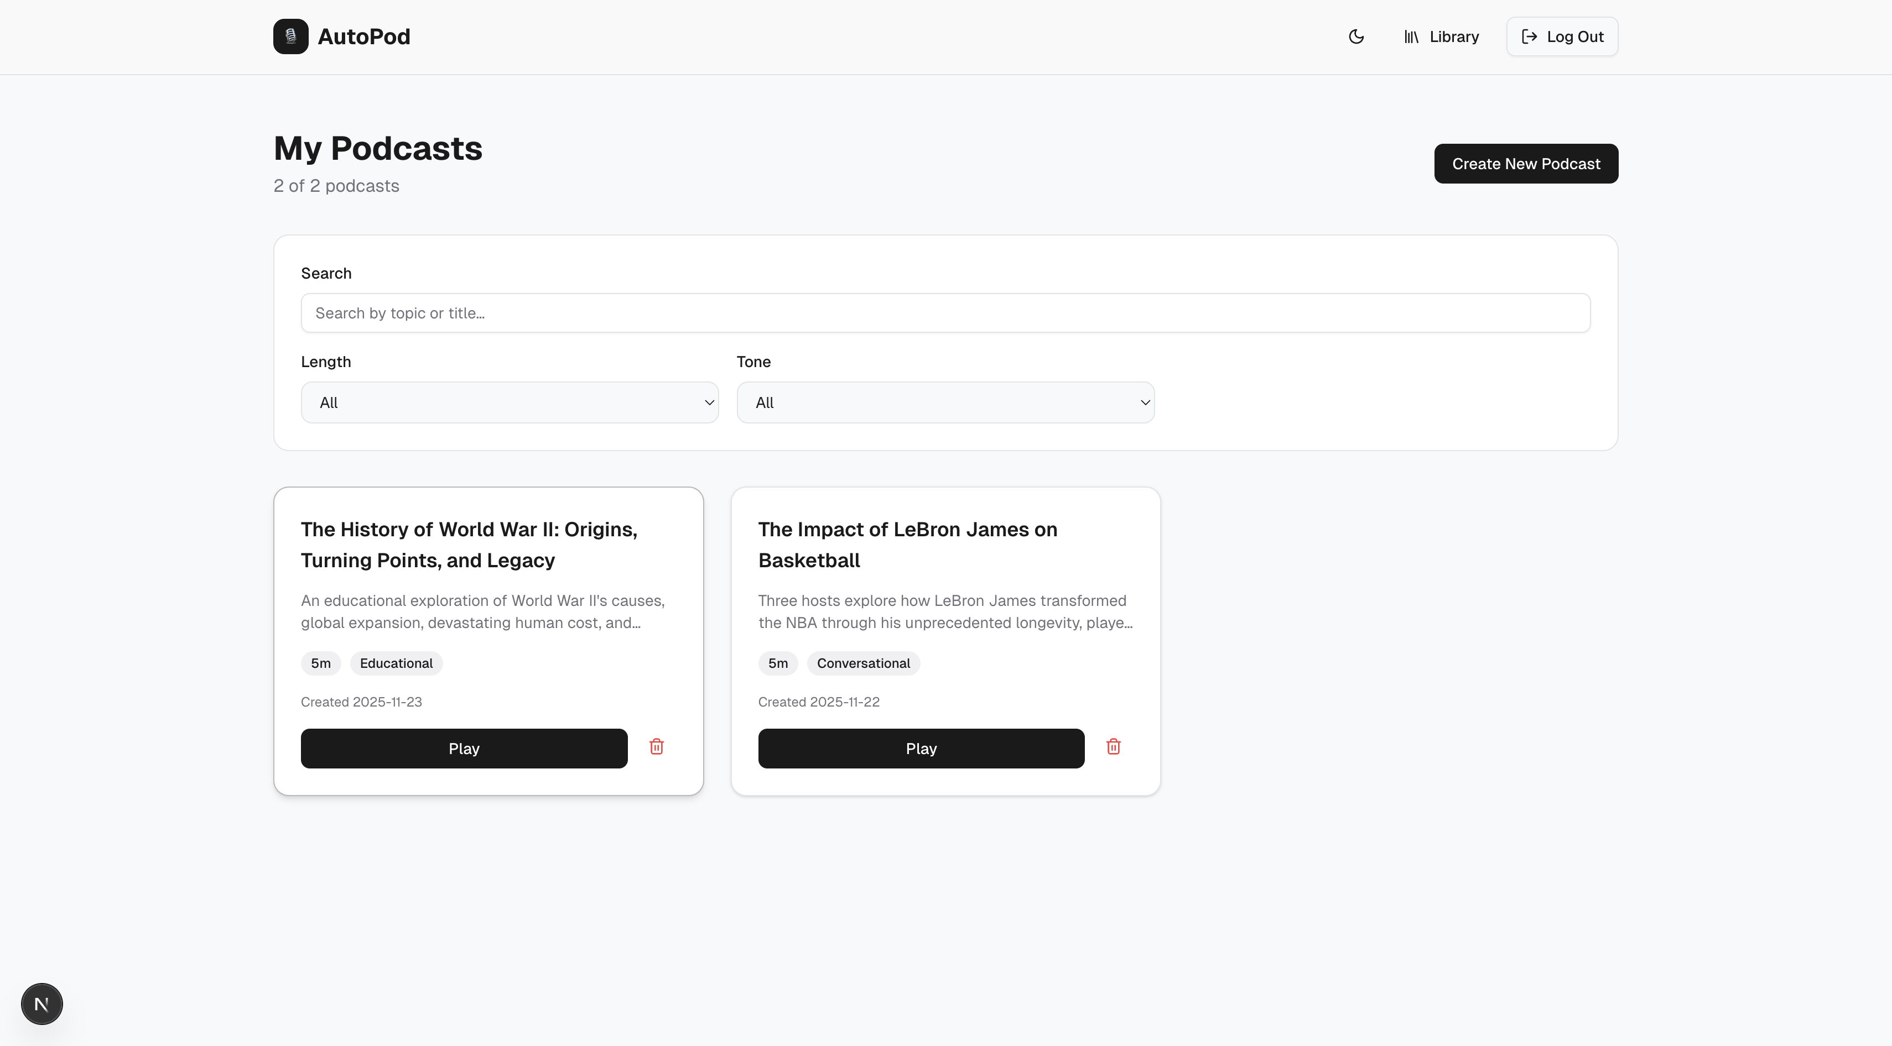Viewport: 1892px width, 1046px height.
Task: Click the Conversational tone tag
Action: [863, 663]
